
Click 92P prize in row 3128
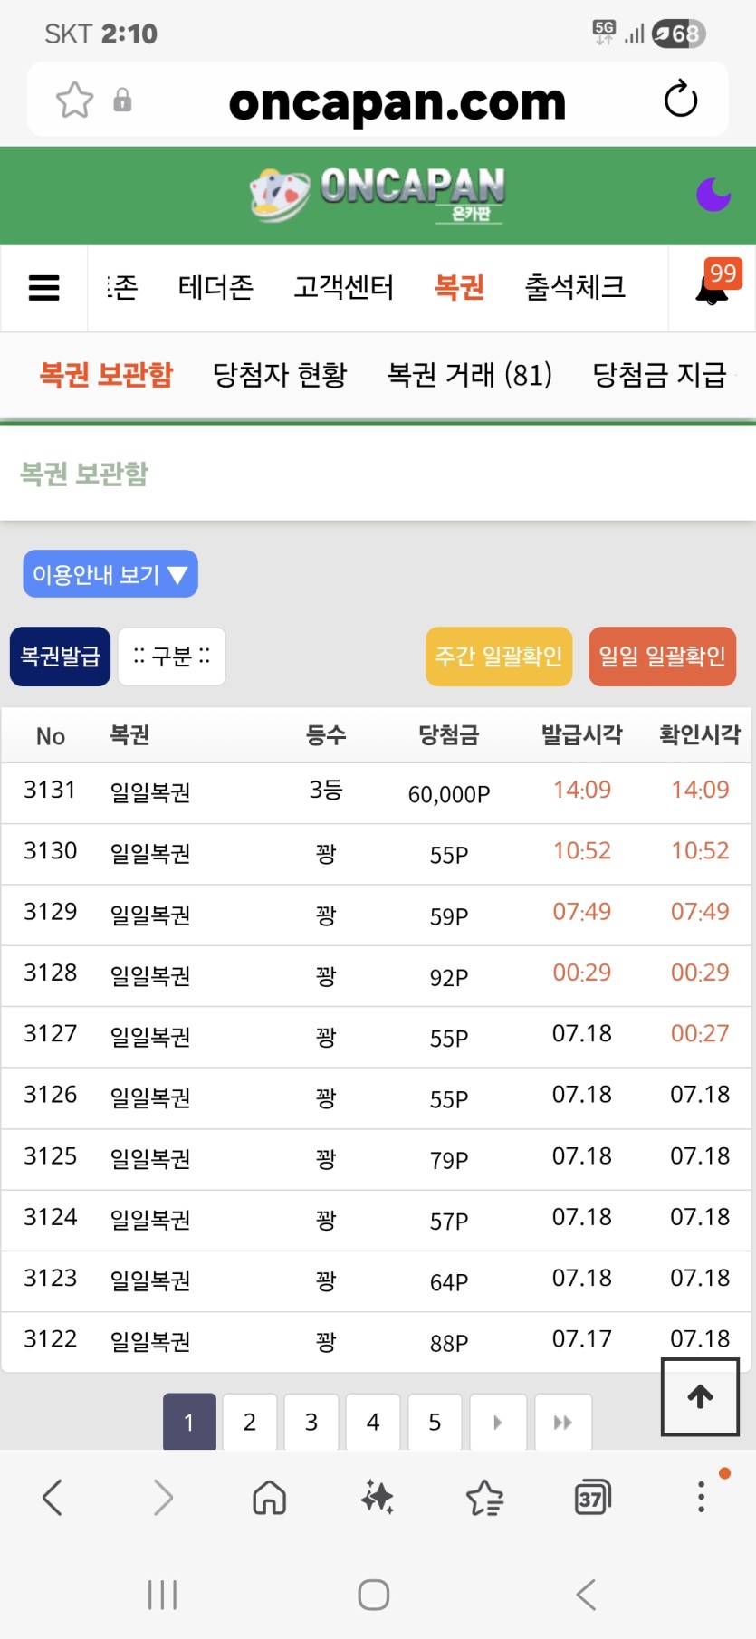pyautogui.click(x=449, y=977)
